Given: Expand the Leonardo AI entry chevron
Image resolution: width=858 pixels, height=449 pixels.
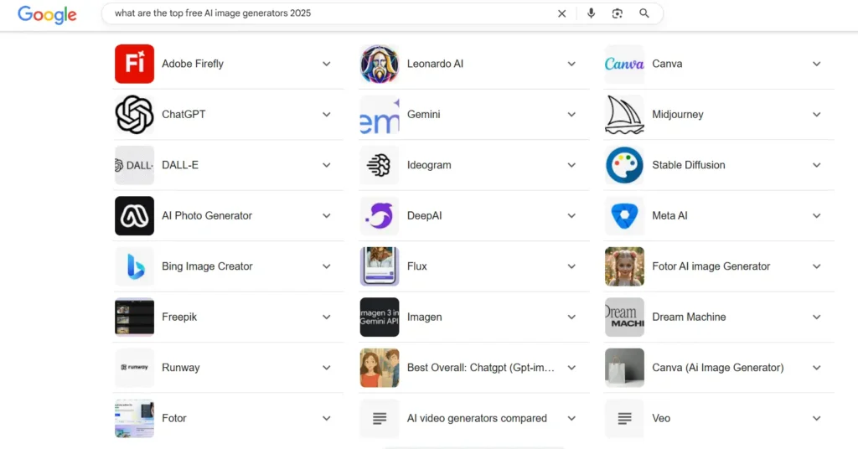Looking at the screenshot, I should pyautogui.click(x=571, y=64).
